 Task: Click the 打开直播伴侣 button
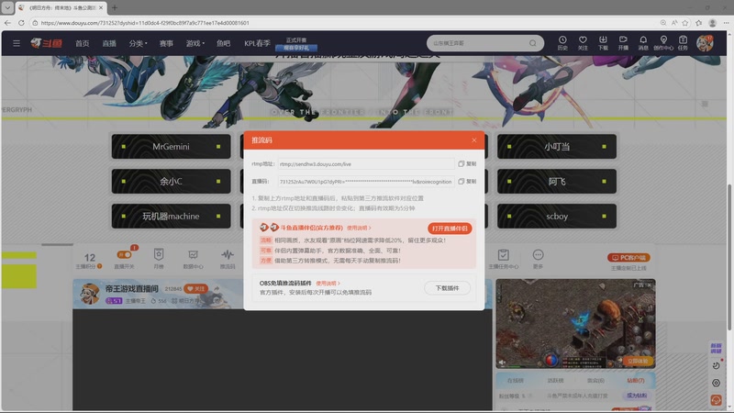click(x=450, y=229)
